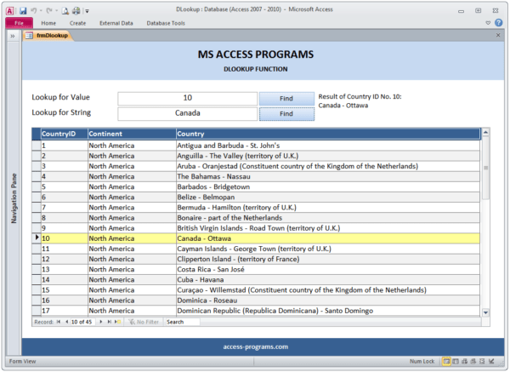Select the cell 'Bonaire - part of the Netherlands'

coord(328,218)
